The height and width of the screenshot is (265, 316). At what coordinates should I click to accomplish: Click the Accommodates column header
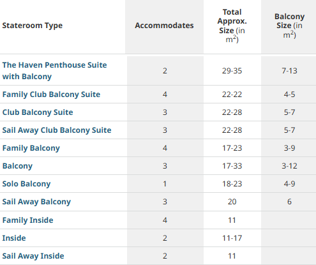coord(164,26)
